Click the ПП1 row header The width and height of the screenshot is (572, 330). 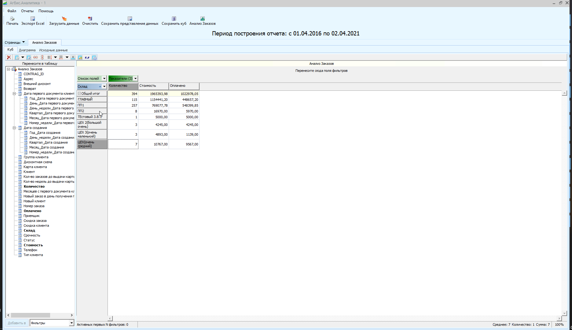pyautogui.click(x=92, y=105)
